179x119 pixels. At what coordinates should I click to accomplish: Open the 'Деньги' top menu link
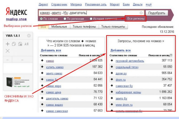(x=138, y=5)
